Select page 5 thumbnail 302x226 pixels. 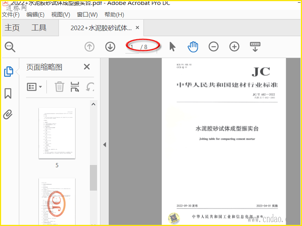(57, 133)
